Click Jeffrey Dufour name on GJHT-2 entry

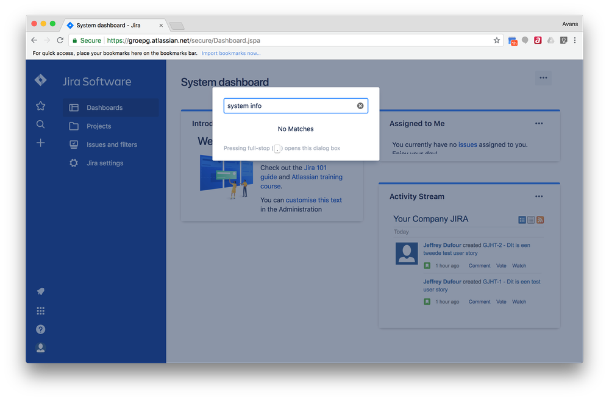443,245
